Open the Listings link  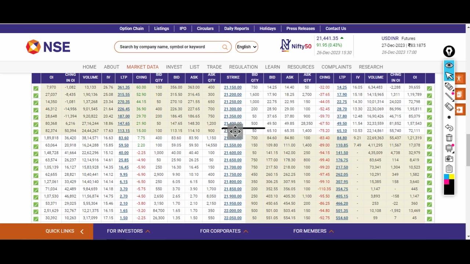click(162, 29)
